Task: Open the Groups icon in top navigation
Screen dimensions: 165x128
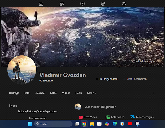Action: [x=103, y=4]
